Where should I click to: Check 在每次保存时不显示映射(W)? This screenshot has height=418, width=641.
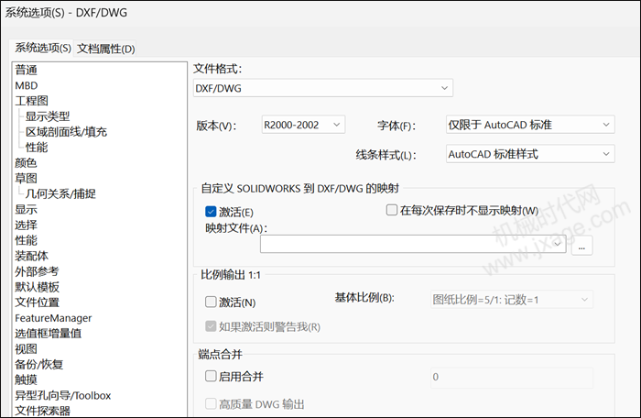pyautogui.click(x=392, y=210)
